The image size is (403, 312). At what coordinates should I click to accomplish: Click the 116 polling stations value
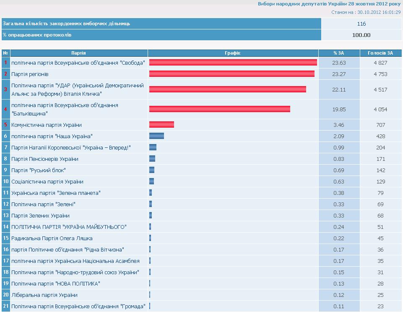tap(361, 24)
